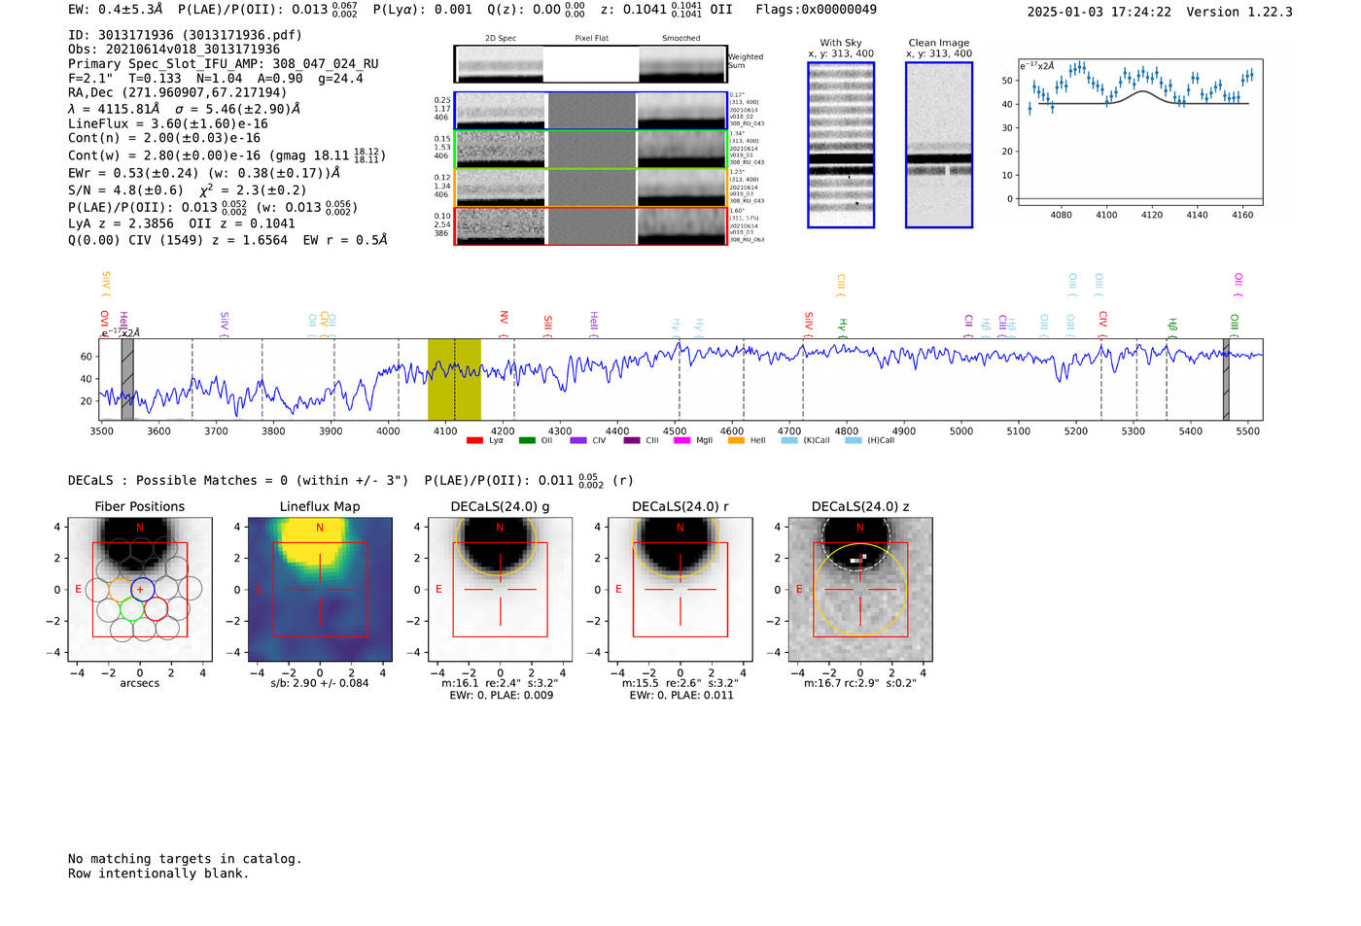The image size is (1361, 926).
Task: Click the green fiber circle in Fiber Positions
Action: tap(130, 610)
